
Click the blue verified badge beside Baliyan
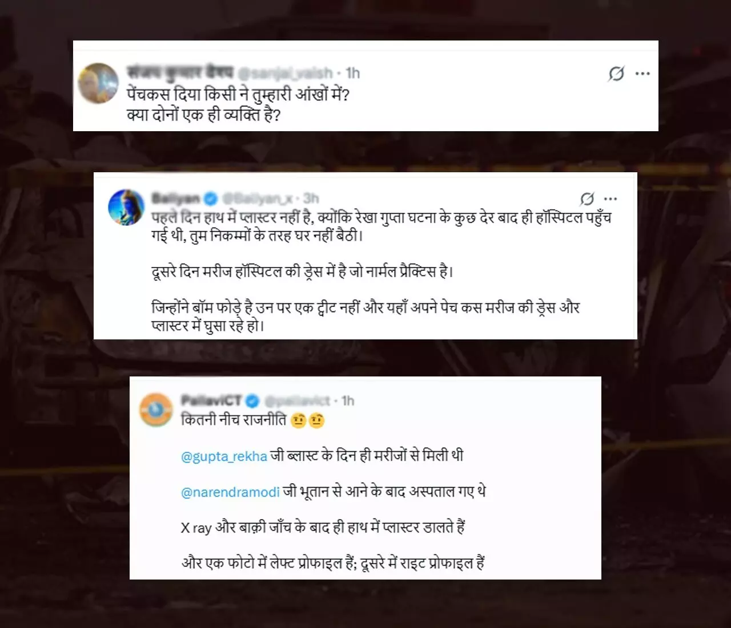coord(210,198)
